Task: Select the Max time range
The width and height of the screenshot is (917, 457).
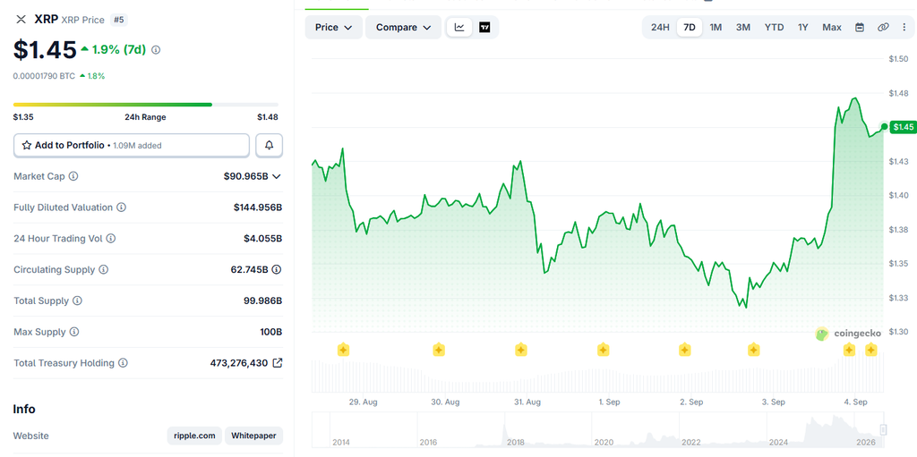Action: pos(832,28)
